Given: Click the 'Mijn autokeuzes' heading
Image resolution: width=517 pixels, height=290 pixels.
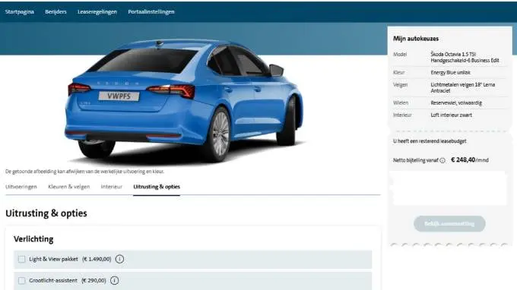Looking at the screenshot, I should click(416, 39).
